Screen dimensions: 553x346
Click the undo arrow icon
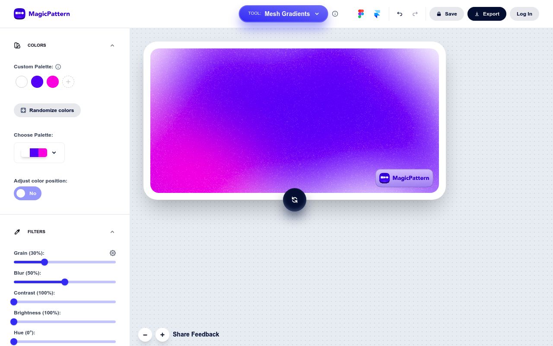(400, 14)
